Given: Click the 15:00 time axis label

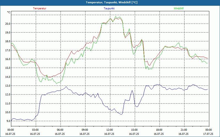Looking at the screenshot, I should click(x=135, y=130).
